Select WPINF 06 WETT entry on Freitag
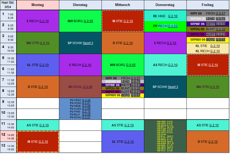The width and height of the screenshot is (230, 154). point(208,24)
